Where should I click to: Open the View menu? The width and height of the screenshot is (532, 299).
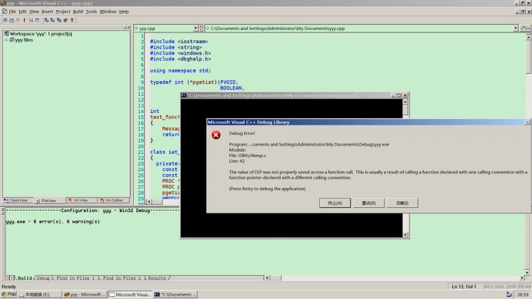point(34,11)
